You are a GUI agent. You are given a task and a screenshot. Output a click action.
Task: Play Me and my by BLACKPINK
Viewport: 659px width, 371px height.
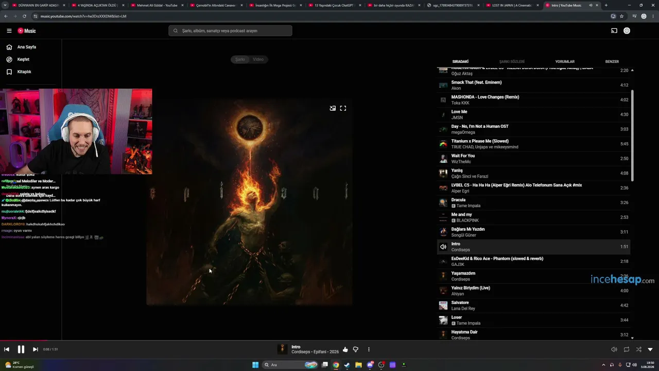point(533,217)
